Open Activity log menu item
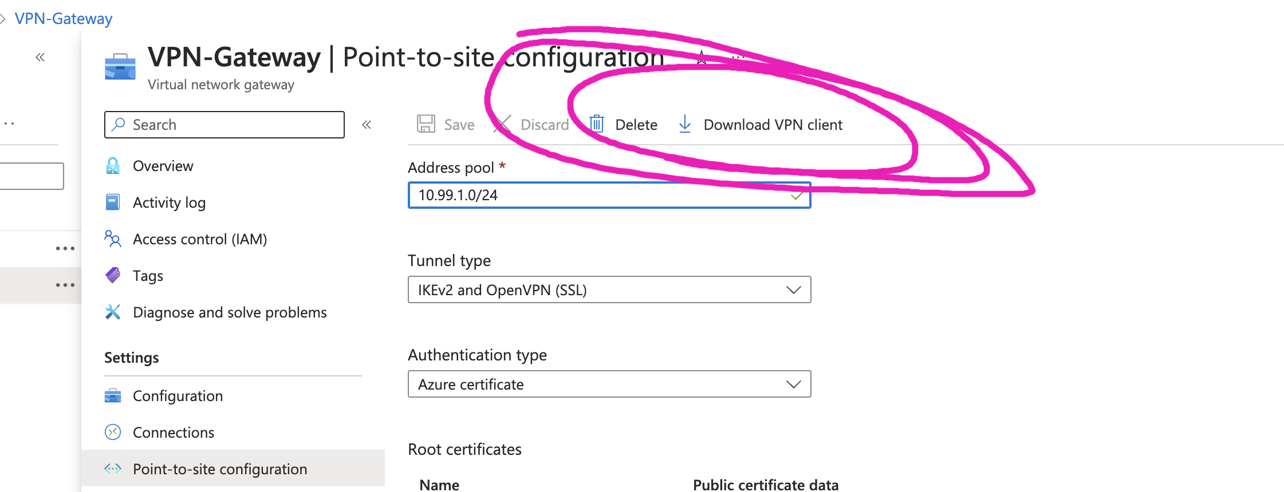The width and height of the screenshot is (1284, 492). pyautogui.click(x=233, y=203)
